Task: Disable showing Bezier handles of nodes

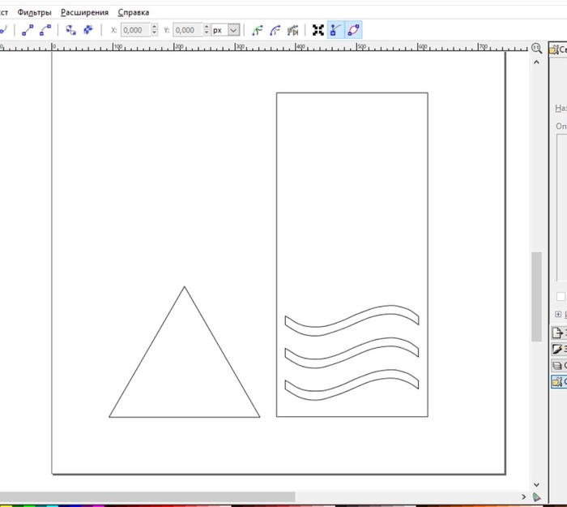Action: pos(335,30)
